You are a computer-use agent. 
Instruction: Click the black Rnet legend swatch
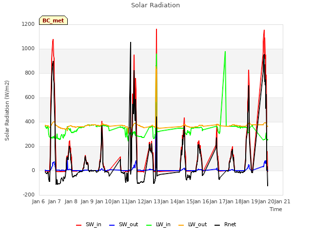[217, 225]
